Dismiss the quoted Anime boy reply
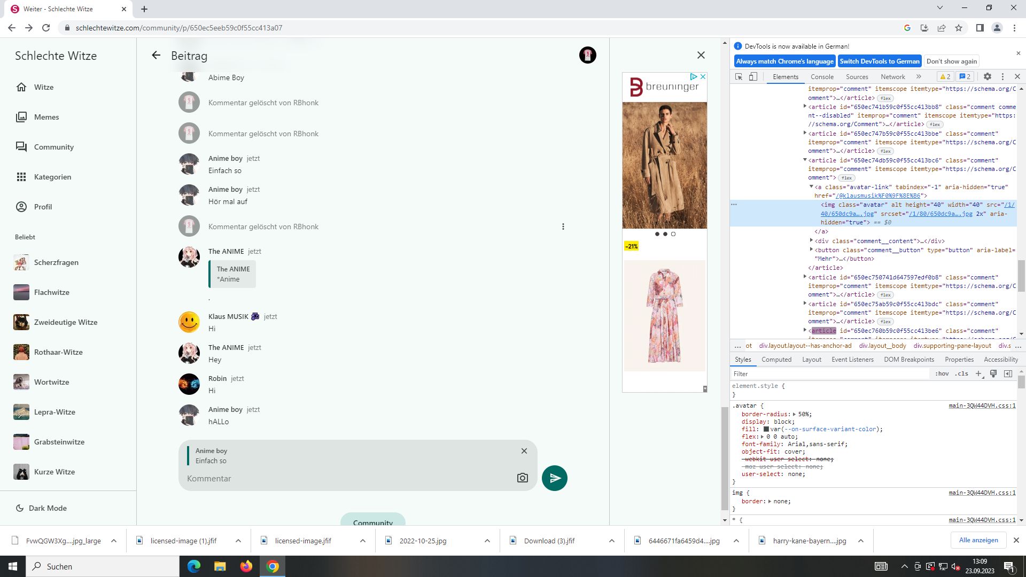Viewport: 1026px width, 577px height. 524,451
